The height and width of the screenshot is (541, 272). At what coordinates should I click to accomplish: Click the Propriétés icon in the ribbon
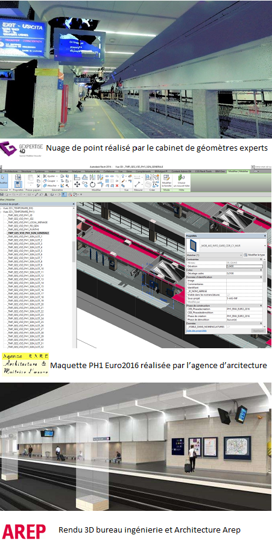click(17, 184)
